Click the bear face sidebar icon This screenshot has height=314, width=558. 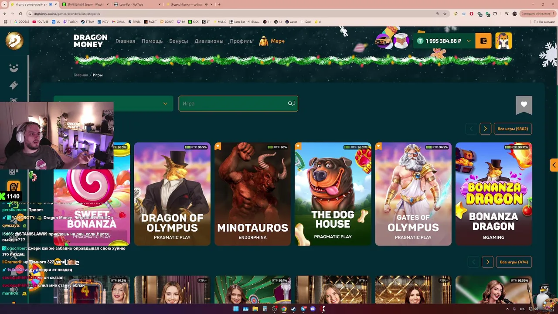click(x=14, y=68)
